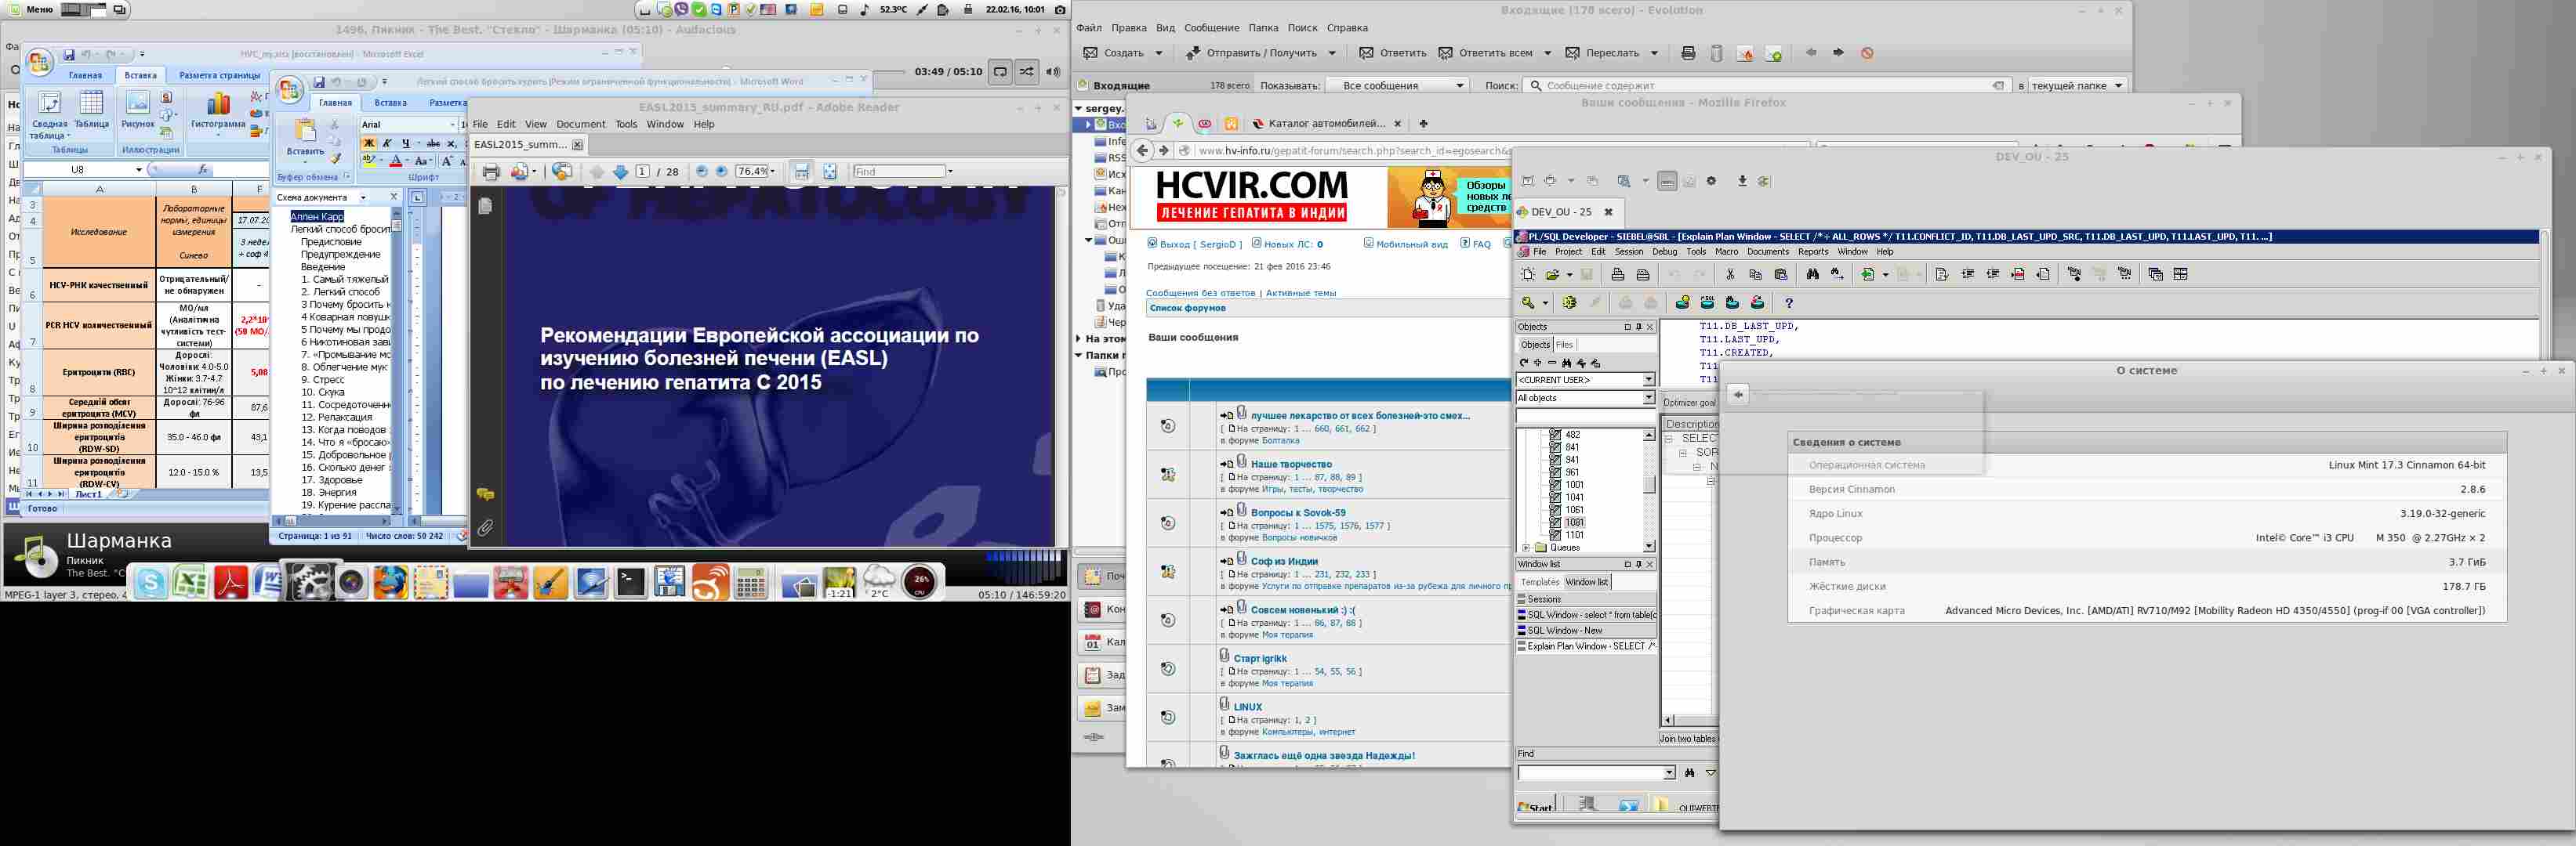Open the CURRENT USER dropdown in Objects panel

pyautogui.click(x=1649, y=381)
